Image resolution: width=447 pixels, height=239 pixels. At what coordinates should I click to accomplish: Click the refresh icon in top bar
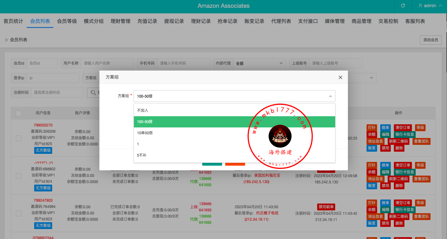(x=403, y=6)
